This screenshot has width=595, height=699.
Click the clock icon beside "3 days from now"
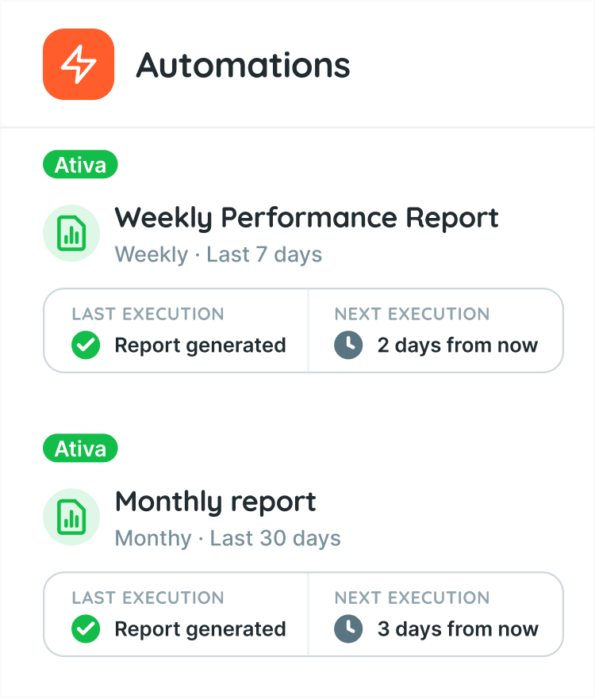point(348,629)
